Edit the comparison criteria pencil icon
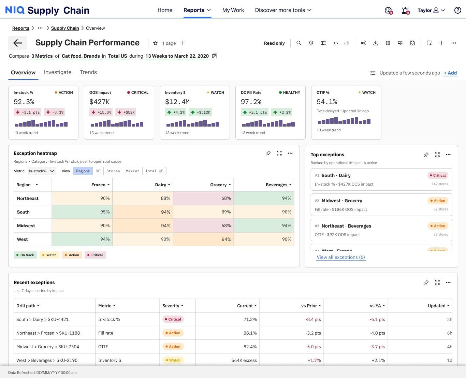Viewport: 466px width, 378px height. coord(215,56)
